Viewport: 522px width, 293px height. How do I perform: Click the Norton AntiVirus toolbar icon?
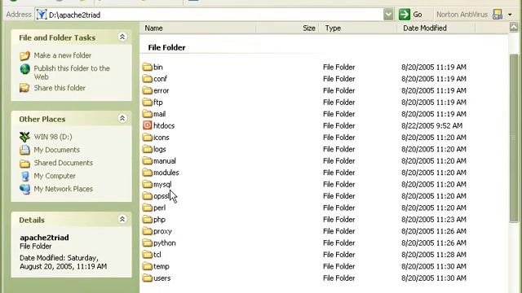tap(498, 15)
